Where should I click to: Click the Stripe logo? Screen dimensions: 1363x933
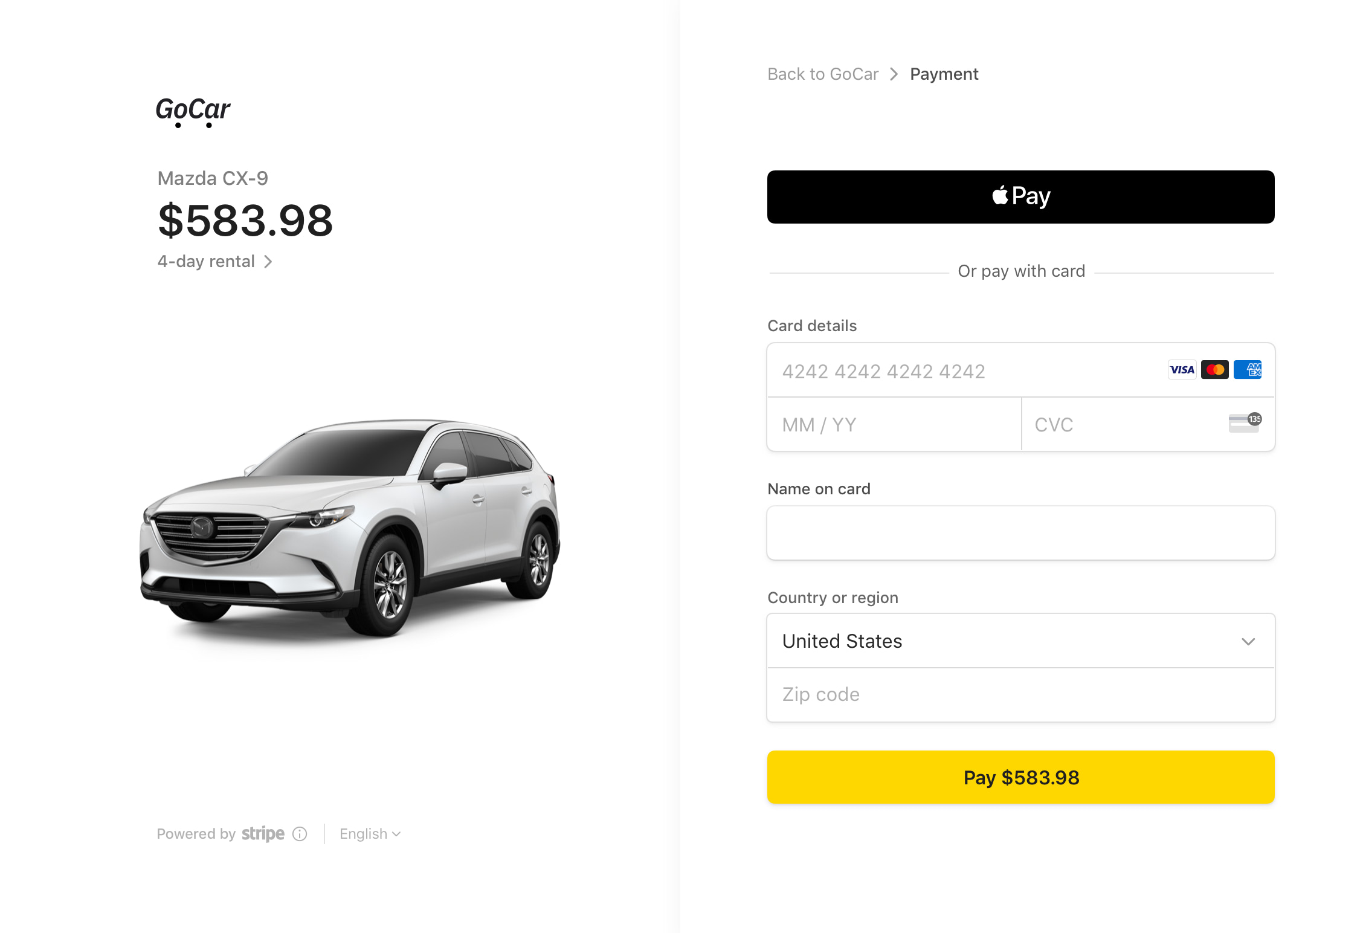263,834
